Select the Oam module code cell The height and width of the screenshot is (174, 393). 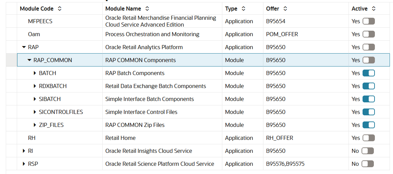[60, 34]
